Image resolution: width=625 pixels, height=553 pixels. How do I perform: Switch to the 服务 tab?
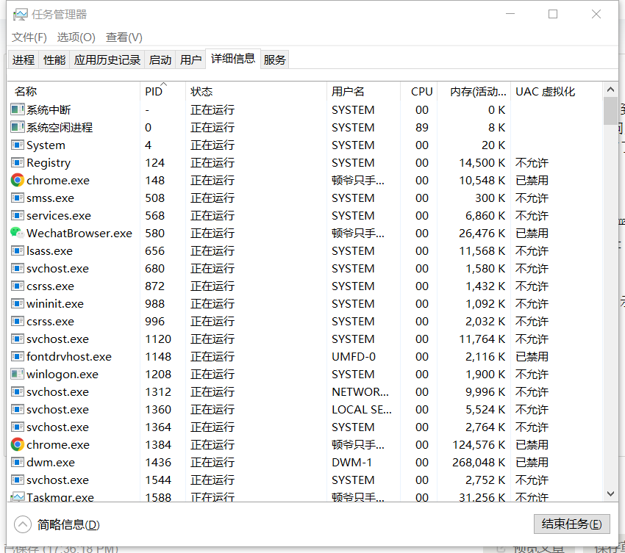(275, 59)
